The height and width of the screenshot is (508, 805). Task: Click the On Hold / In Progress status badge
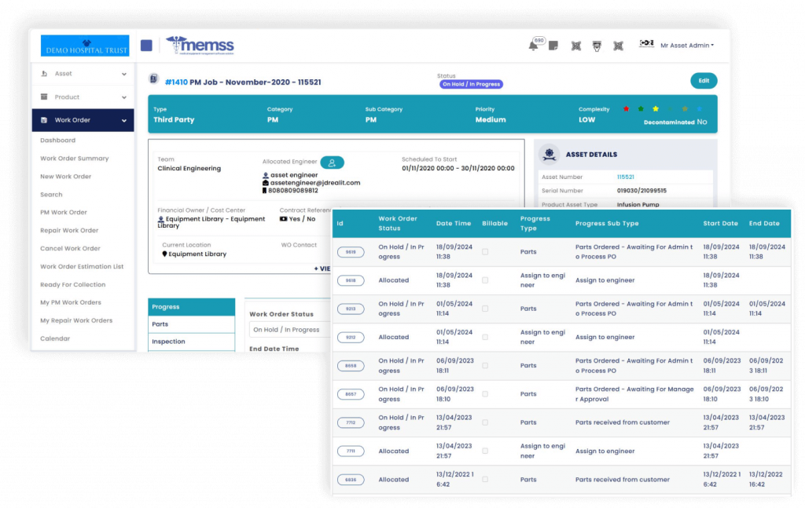click(471, 84)
